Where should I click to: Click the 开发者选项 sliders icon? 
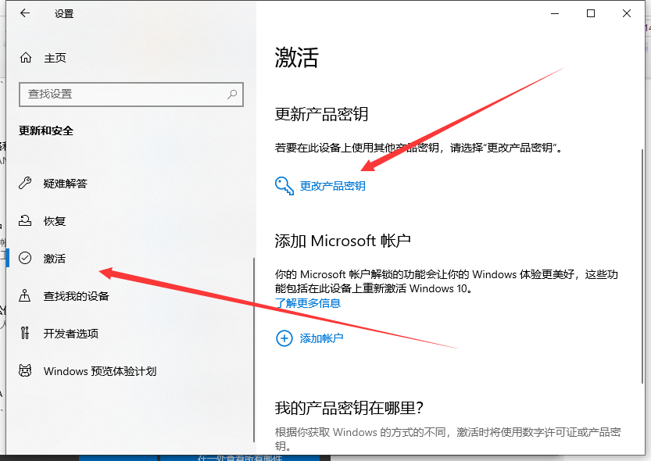click(26, 334)
